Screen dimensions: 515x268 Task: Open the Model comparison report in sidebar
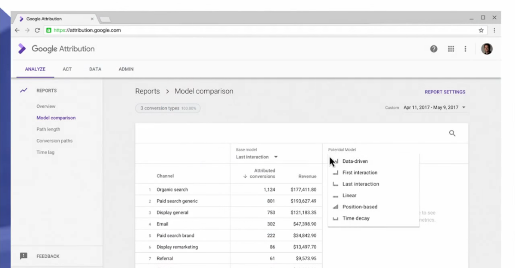click(56, 118)
